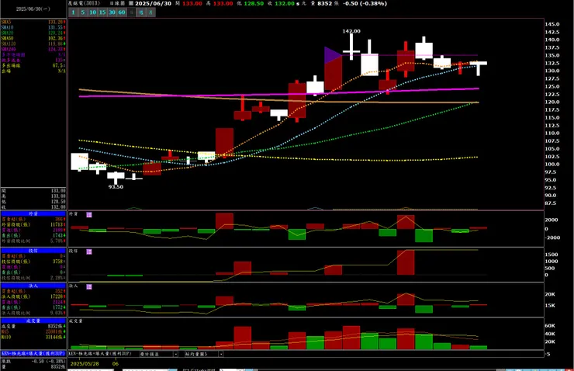
Task: Open settings icon in 投信 indicator panel
Action: (89, 251)
